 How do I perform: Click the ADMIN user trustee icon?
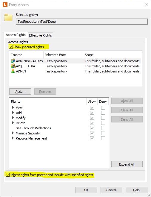point(13,71)
